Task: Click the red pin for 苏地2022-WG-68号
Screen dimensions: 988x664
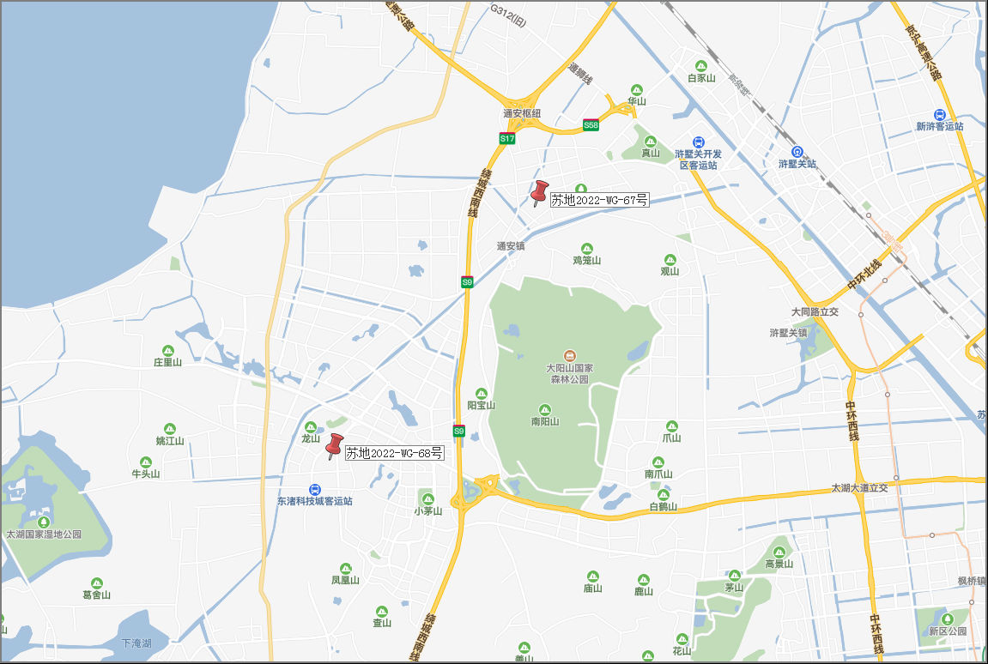Action: pyautogui.click(x=335, y=446)
